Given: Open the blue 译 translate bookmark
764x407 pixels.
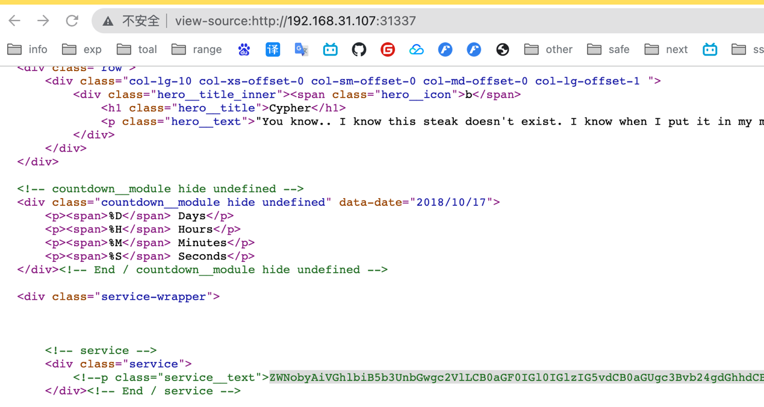Looking at the screenshot, I should pos(273,49).
